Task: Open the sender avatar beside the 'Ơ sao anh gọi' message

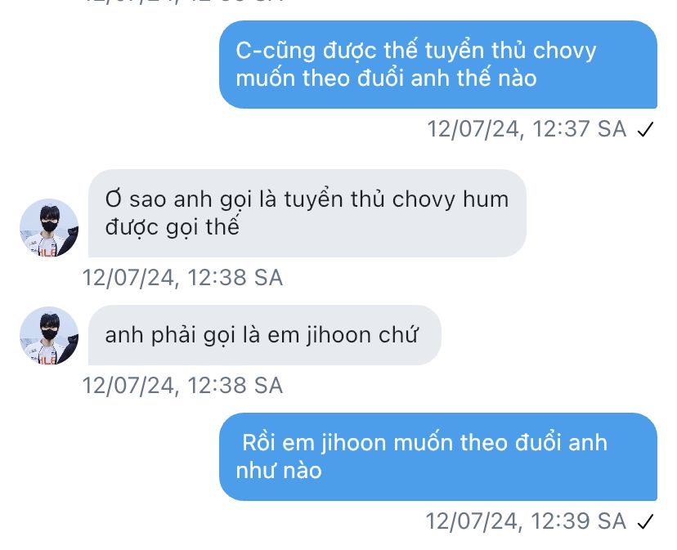Action: (x=49, y=227)
